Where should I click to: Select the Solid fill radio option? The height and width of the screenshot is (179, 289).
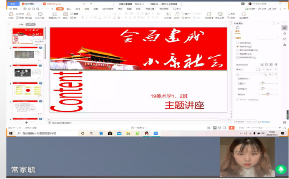(x=238, y=43)
